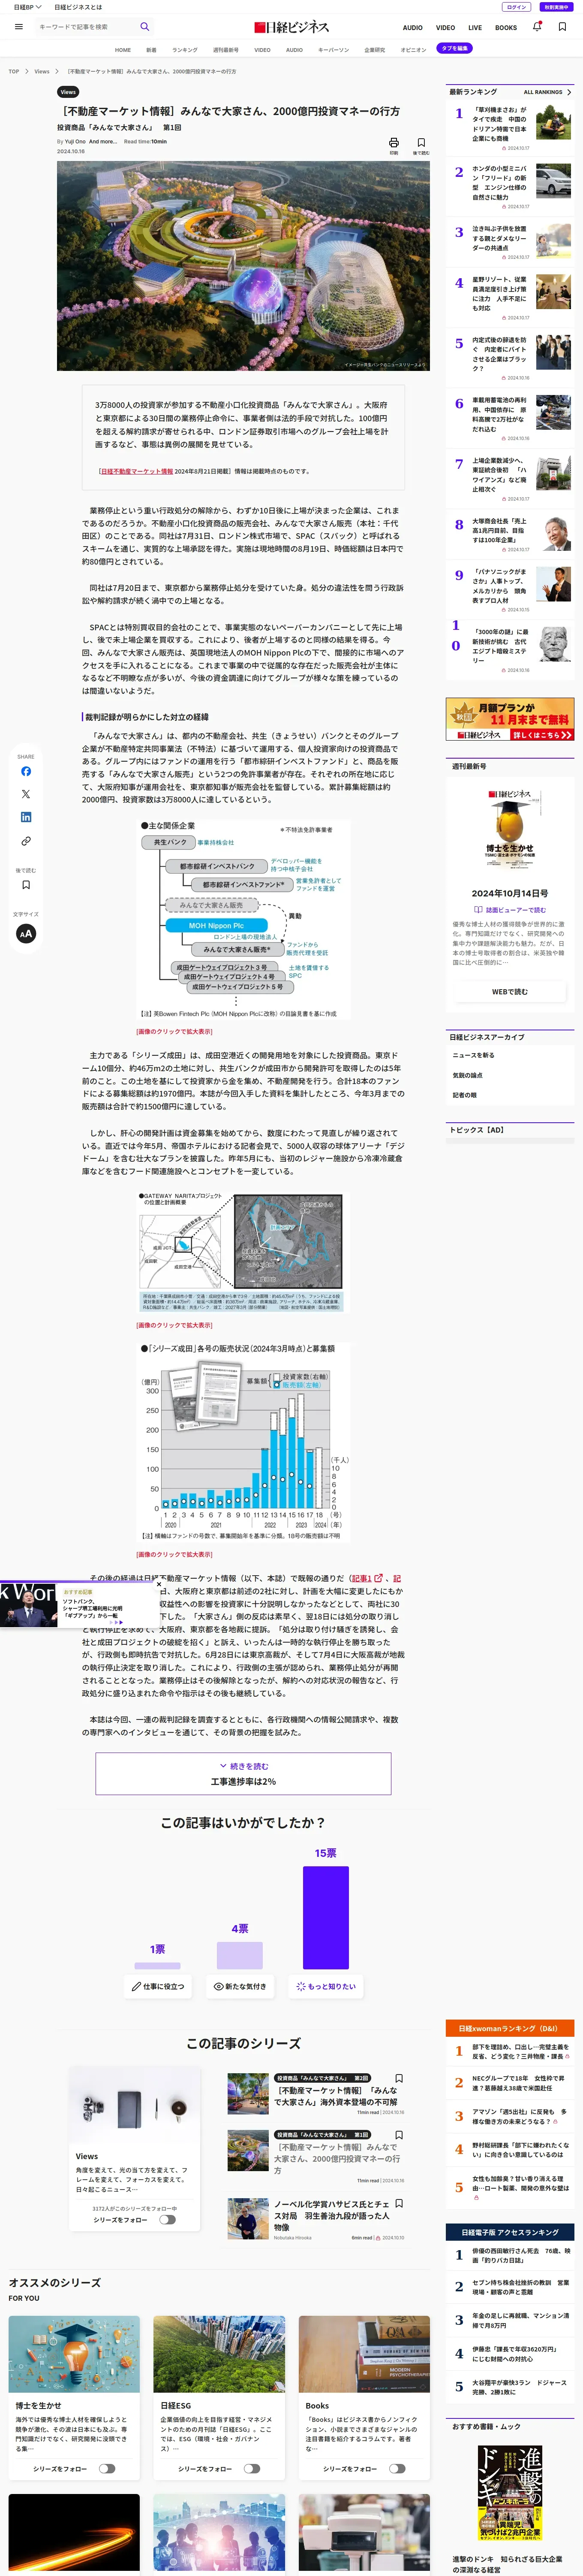Screen dimensions: 583x2576
Task: Open notifications bell icon in header
Action: tap(537, 27)
